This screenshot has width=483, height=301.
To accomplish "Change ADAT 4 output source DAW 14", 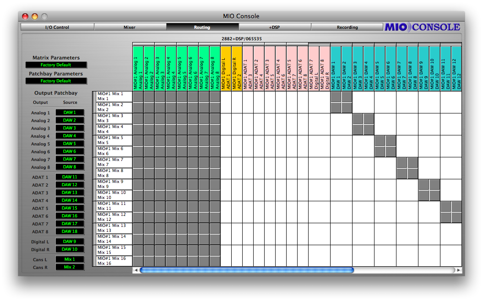I will [70, 200].
